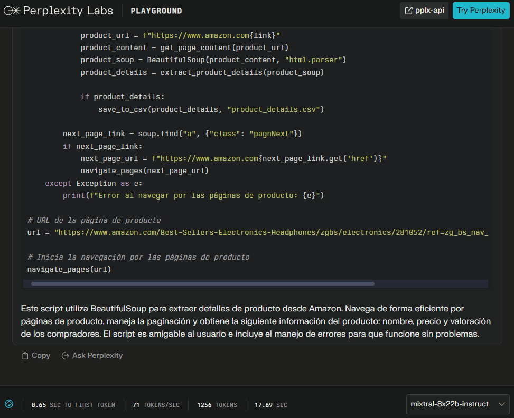Click the 71 TOKENS/SEC stat
514x418 pixels.
(156, 405)
